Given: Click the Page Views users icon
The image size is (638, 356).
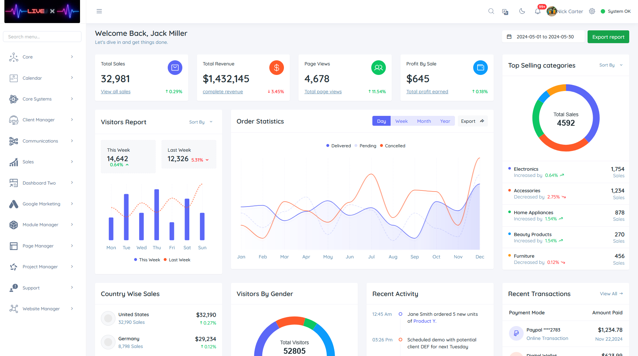Looking at the screenshot, I should (x=379, y=68).
